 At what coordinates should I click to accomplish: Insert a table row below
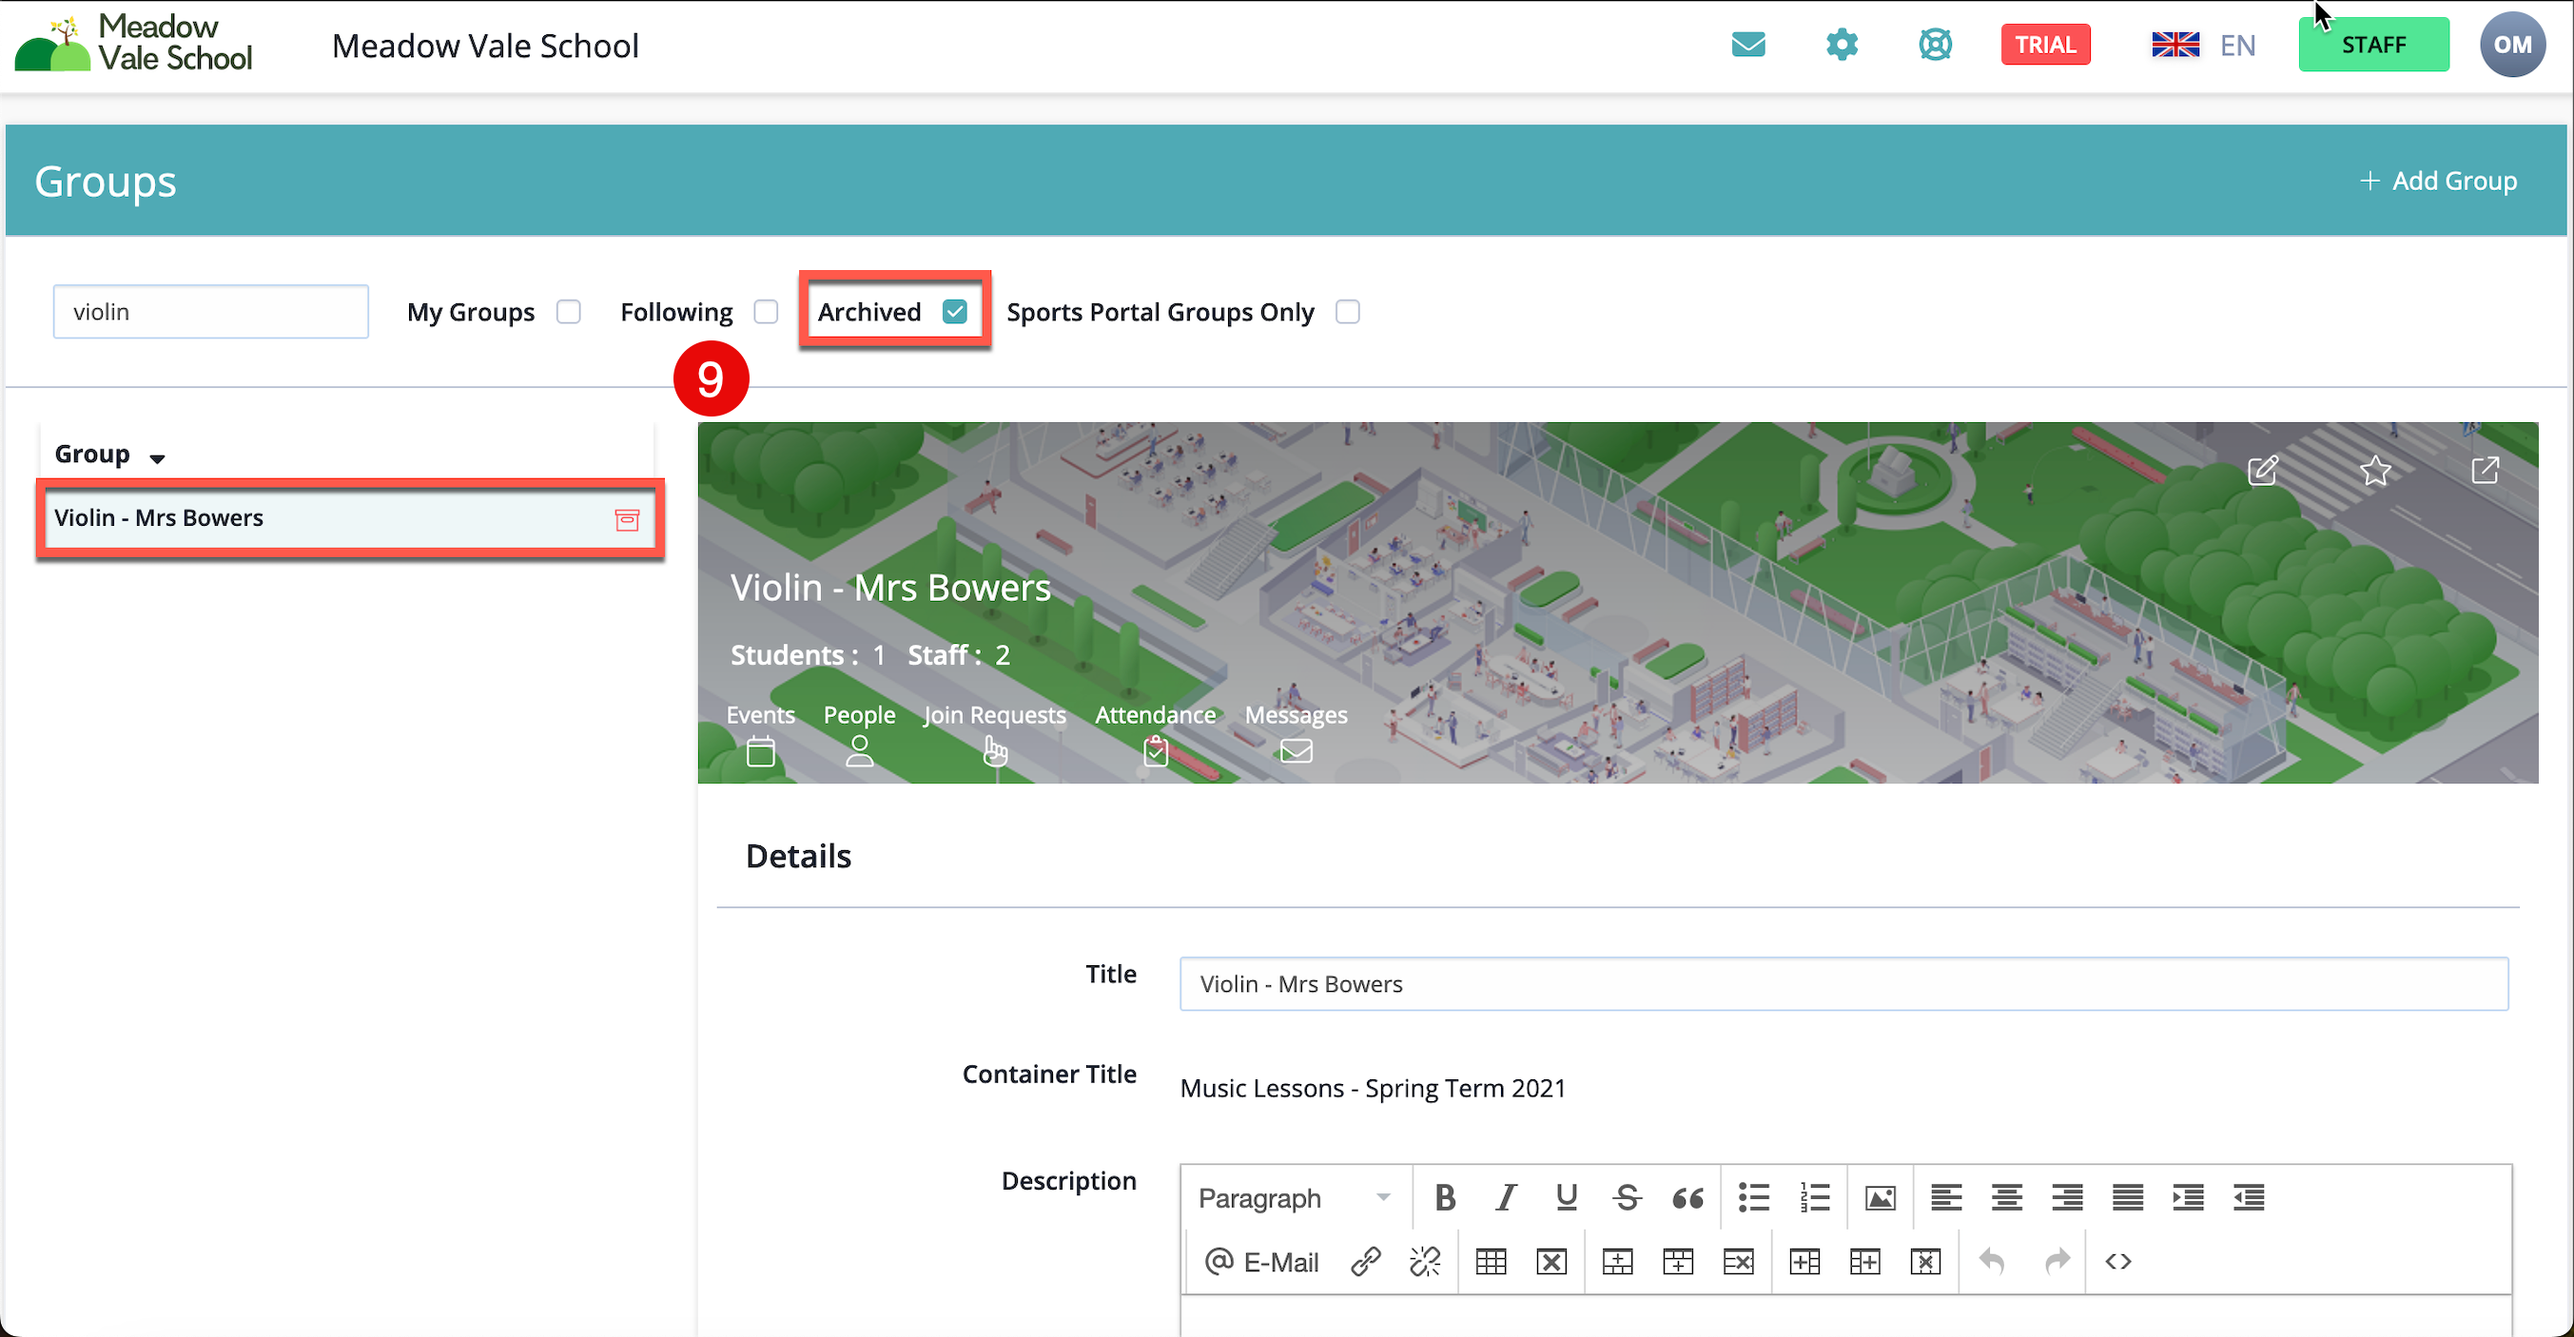tap(1678, 1261)
